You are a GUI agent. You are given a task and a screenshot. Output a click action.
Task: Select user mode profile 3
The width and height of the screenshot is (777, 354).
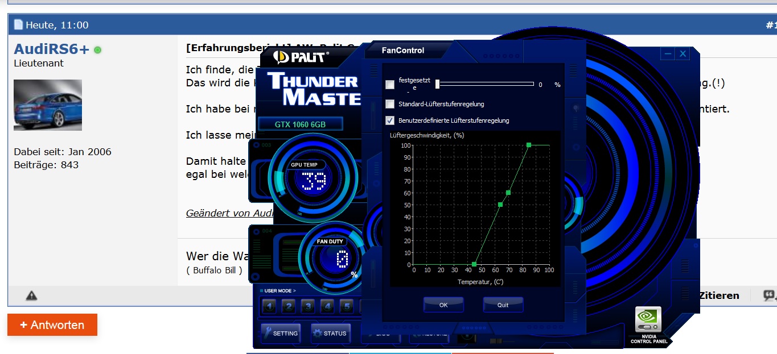(308, 307)
